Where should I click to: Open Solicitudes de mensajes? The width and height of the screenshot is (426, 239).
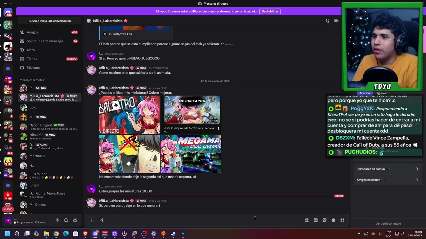tap(49, 41)
